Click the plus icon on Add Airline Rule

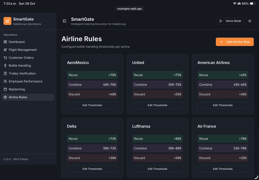221,42
